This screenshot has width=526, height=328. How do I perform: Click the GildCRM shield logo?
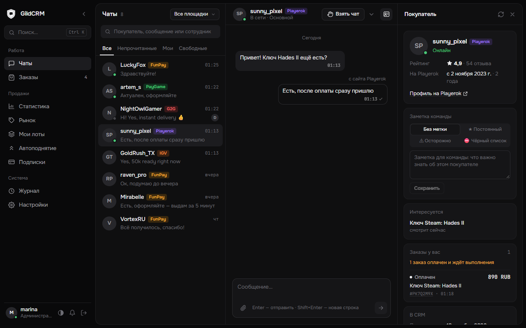(11, 14)
